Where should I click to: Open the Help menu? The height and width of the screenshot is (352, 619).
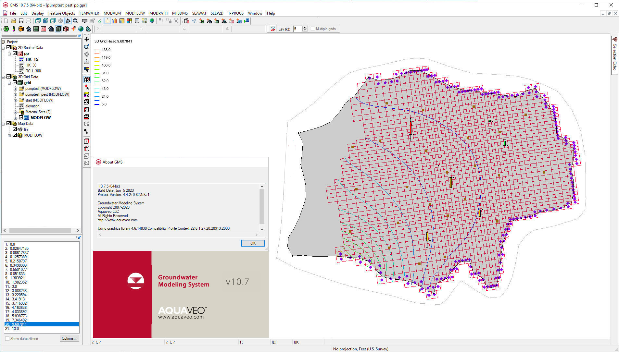click(x=271, y=13)
